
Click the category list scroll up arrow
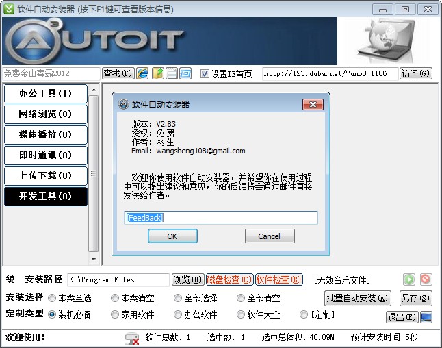[94, 90]
